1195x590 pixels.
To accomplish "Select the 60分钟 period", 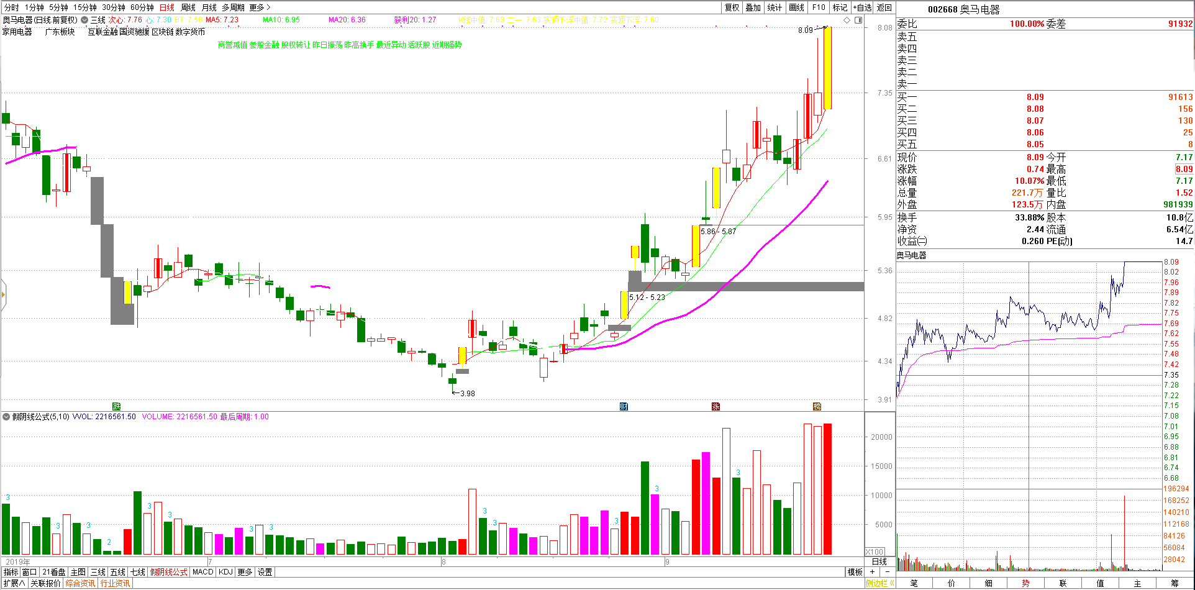I will click(142, 7).
